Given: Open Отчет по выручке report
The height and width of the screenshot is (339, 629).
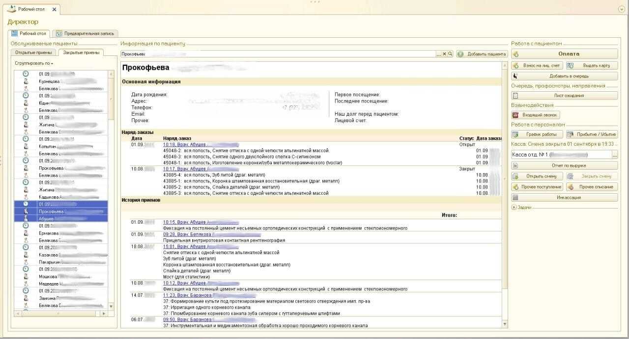Looking at the screenshot, I should pos(564,166).
